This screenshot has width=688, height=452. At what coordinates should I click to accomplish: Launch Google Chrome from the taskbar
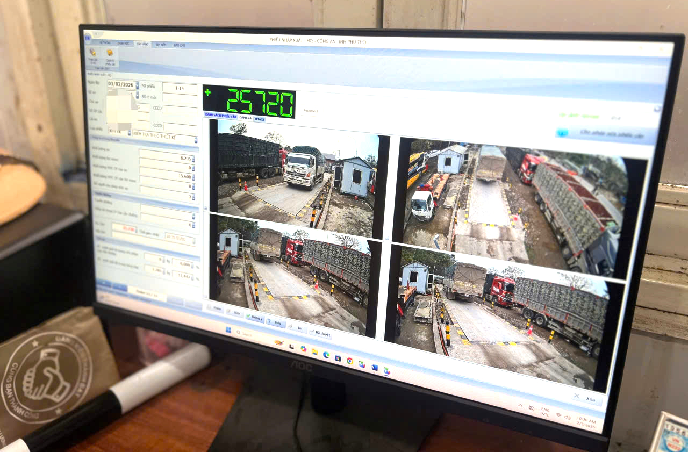coord(349,361)
